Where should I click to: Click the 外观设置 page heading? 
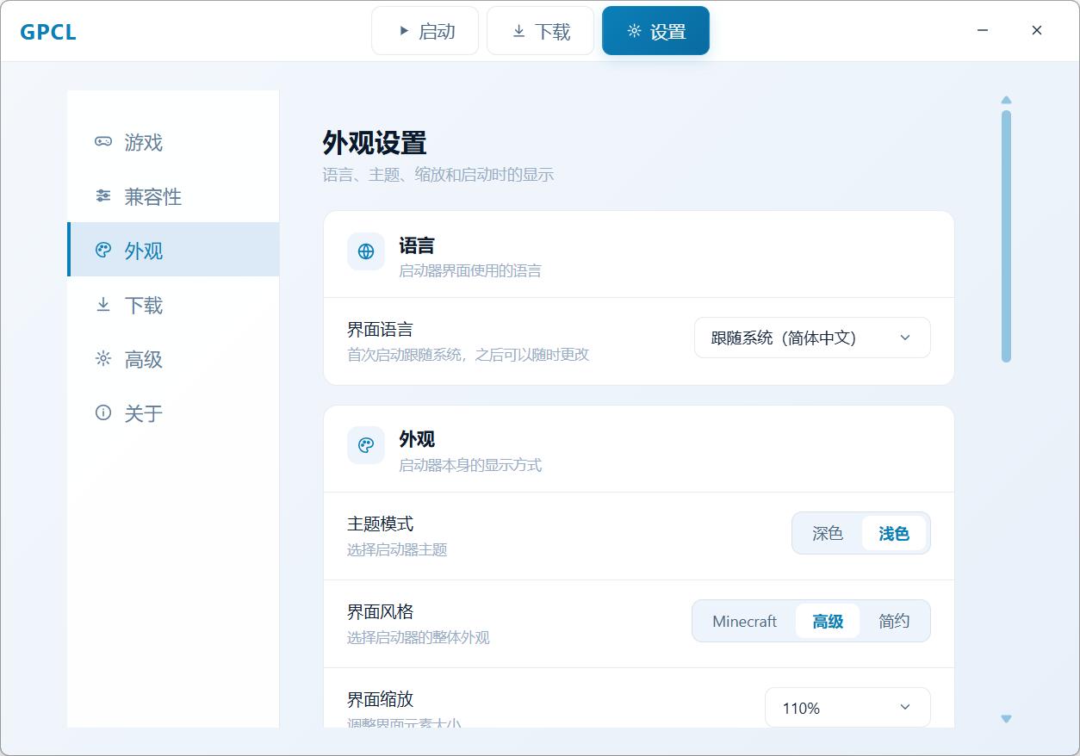click(375, 143)
